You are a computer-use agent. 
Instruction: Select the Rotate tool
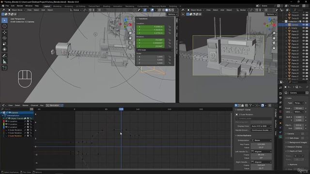click(4, 38)
